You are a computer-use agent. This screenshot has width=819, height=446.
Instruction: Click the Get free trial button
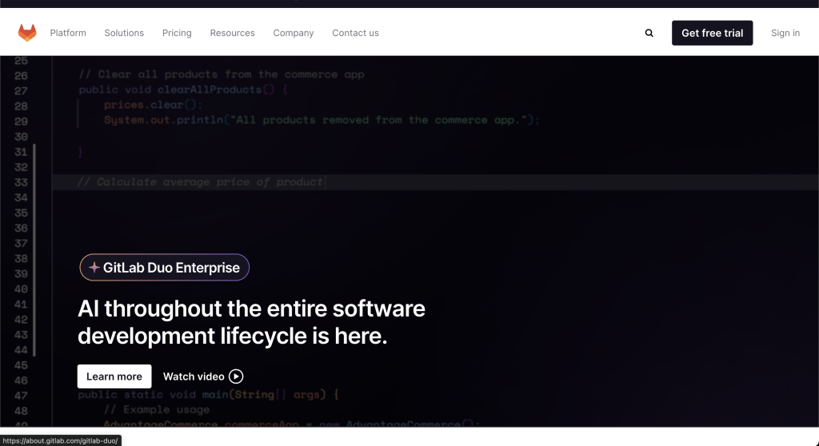(712, 33)
